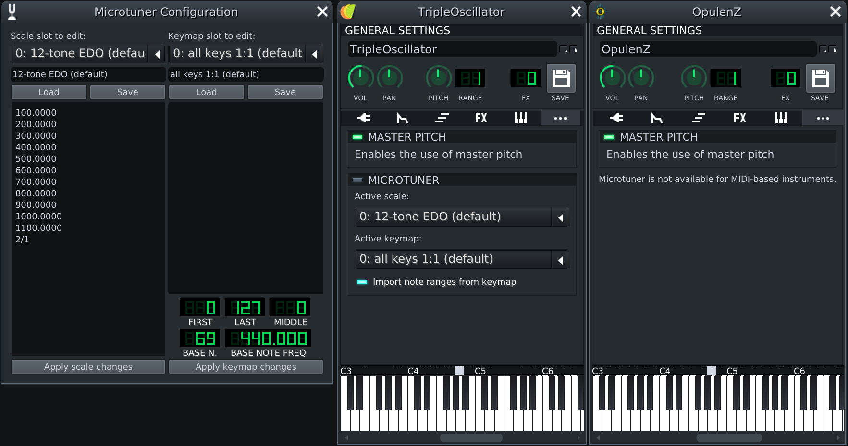This screenshot has width=848, height=446.
Task: Click the TripleOscillator PITCH knob
Action: point(438,77)
